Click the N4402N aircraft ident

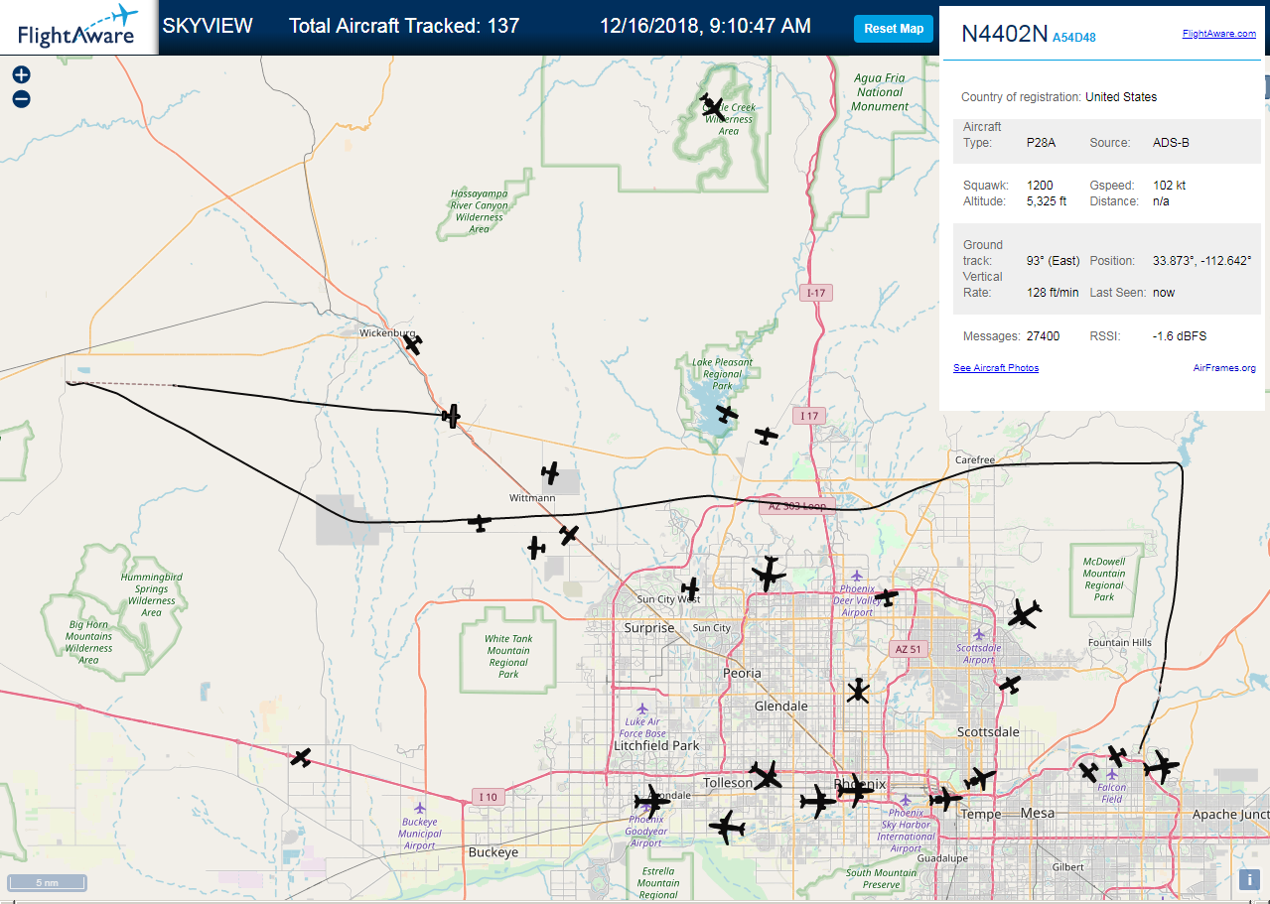1004,34
